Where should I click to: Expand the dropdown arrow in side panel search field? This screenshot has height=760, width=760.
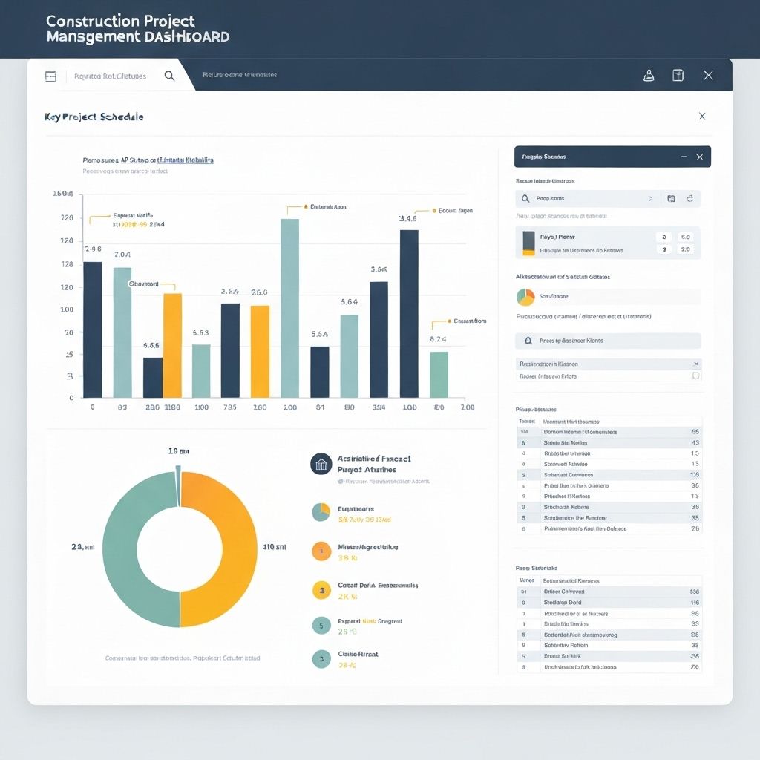tap(649, 199)
